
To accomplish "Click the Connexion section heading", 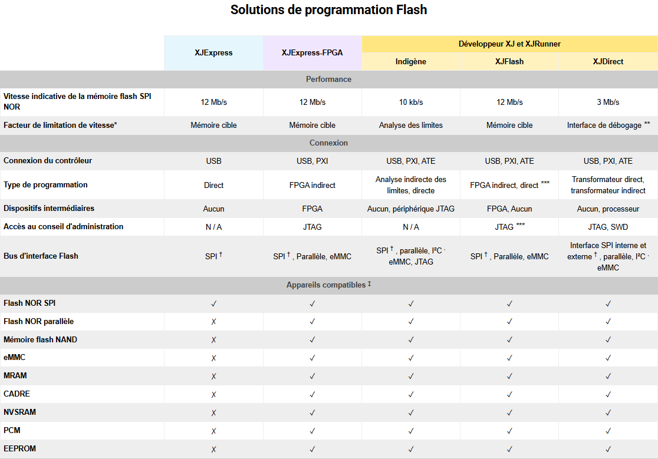I will [x=328, y=143].
